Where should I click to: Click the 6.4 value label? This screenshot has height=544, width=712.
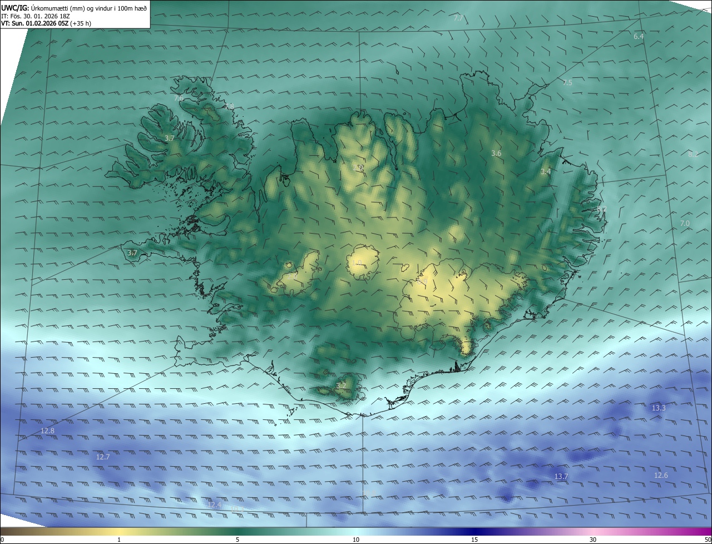tap(639, 36)
